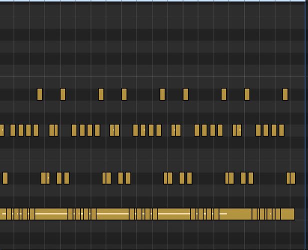Viewport: 308px width, 250px height.
Task: Select the final note ending the bottom row
Action: tap(288, 214)
